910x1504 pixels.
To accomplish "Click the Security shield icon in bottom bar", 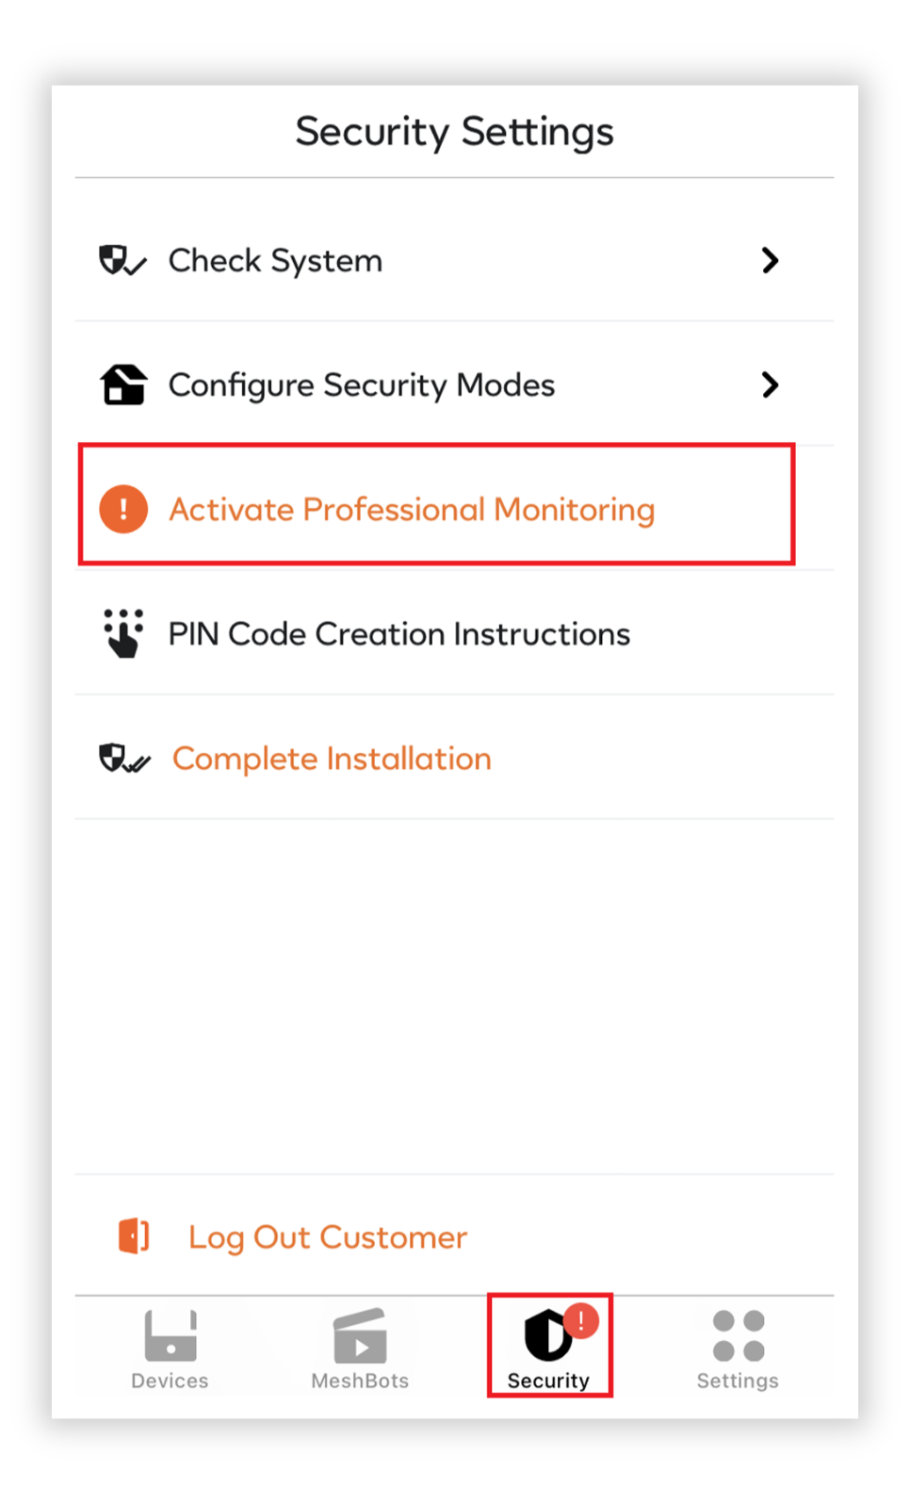I will click(x=548, y=1335).
